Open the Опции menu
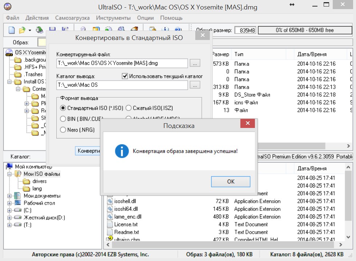356x261 pixels. pos(145,18)
